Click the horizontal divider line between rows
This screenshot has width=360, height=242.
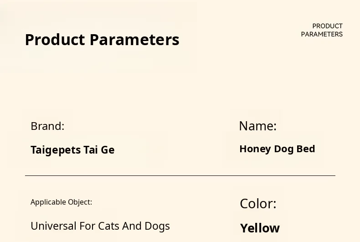180,175
